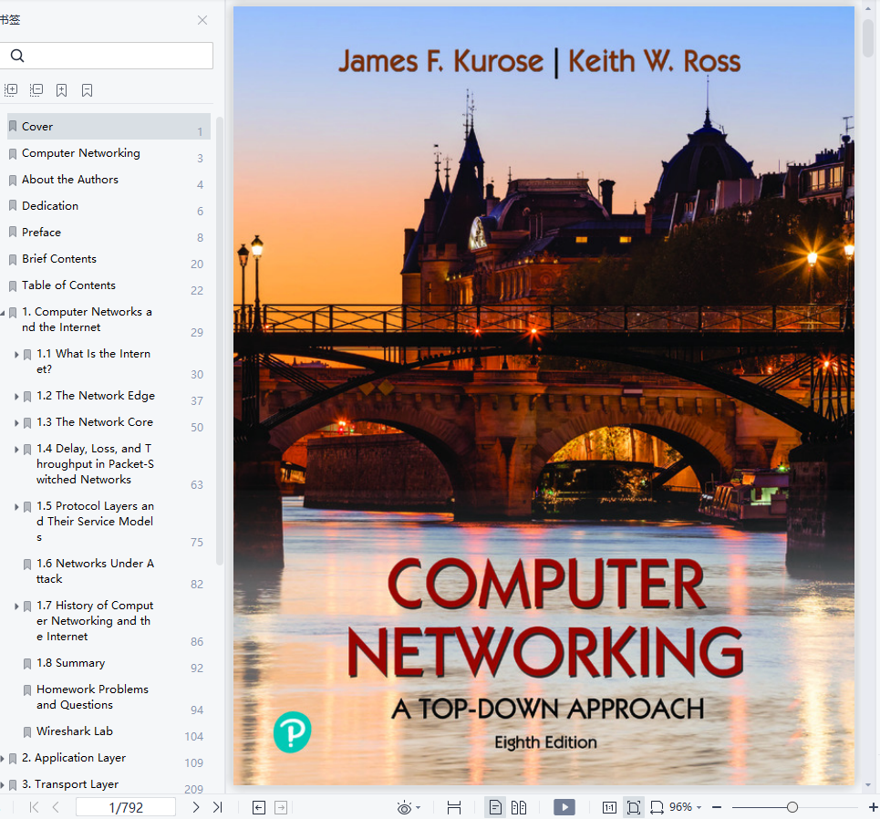Open the Cover bookmark
This screenshot has width=880, height=819.
tap(109, 126)
